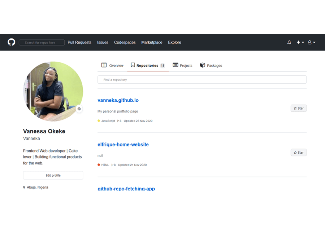Click the location pin icon near Abuja
Screen dimensions: 325x238
click(x=24, y=187)
